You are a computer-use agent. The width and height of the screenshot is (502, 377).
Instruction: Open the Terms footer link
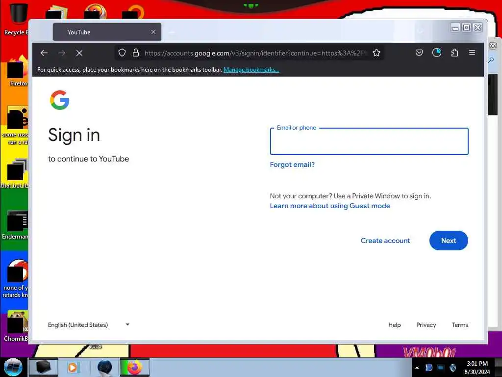tap(460, 325)
